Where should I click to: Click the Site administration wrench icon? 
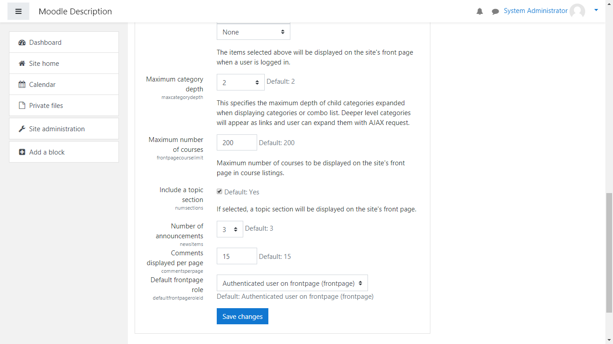point(22,129)
